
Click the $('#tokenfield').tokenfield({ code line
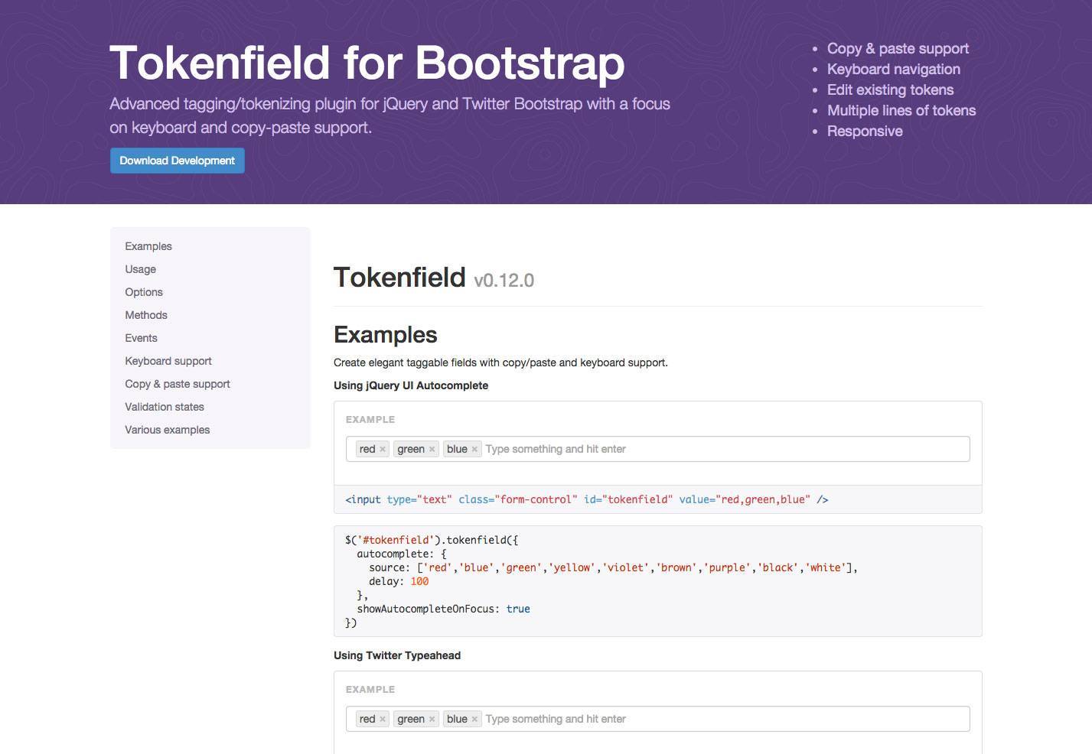432,540
